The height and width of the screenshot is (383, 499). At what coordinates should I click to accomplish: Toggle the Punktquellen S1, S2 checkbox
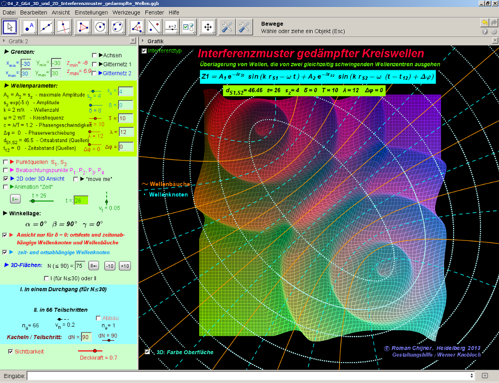point(5,162)
